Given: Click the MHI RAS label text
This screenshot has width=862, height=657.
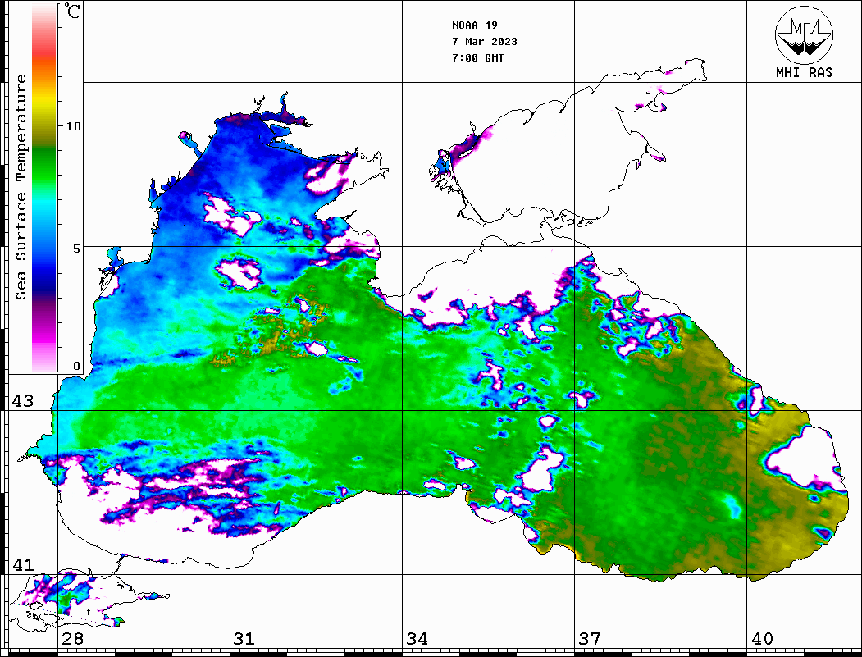Looking at the screenshot, I should (805, 72).
